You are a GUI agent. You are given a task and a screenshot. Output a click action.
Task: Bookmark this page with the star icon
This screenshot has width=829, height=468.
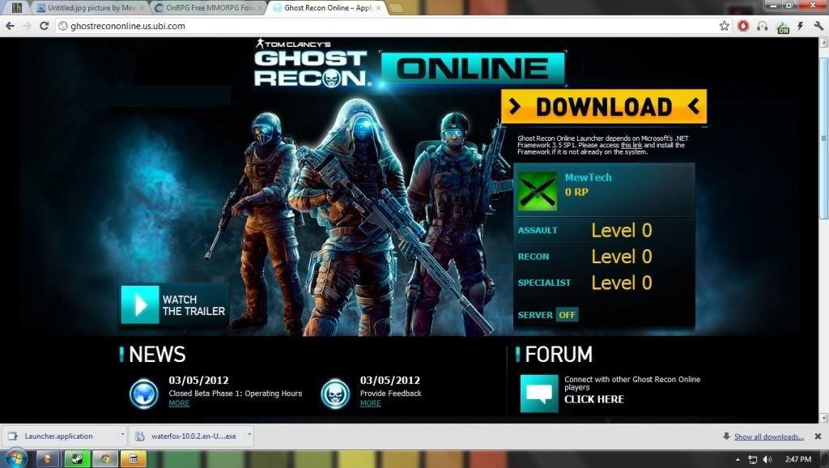tap(725, 26)
